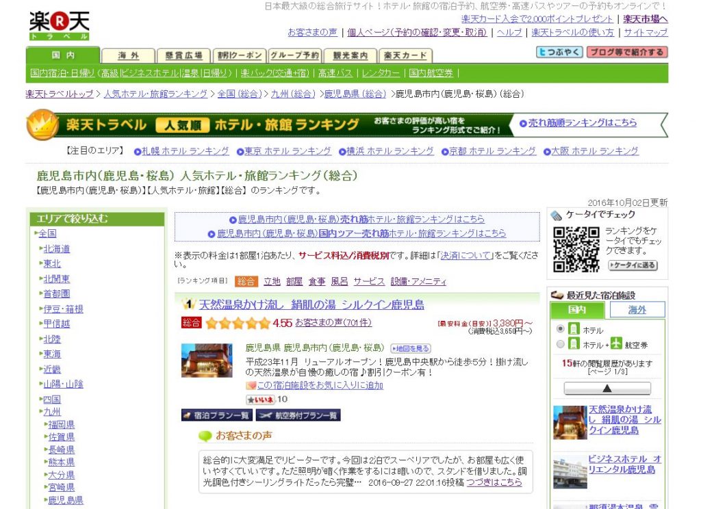Select 首都圏 area filter
The image size is (701, 509).
[x=57, y=293]
